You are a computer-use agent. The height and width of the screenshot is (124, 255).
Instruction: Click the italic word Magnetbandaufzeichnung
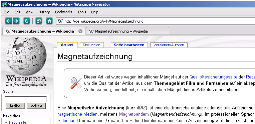[176, 114]
